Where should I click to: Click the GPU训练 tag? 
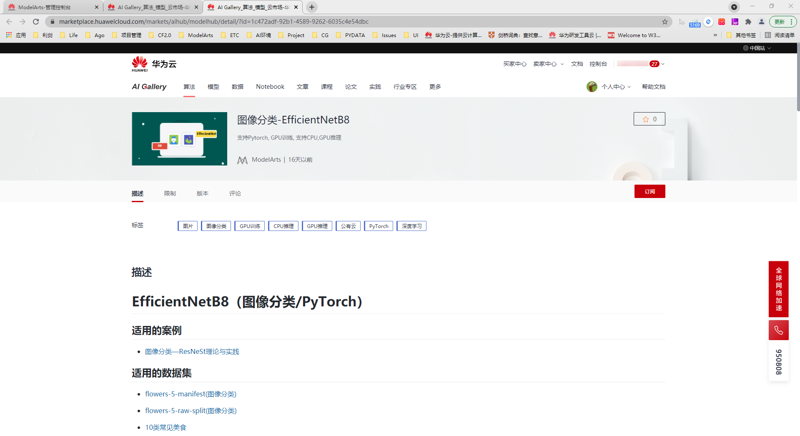(x=250, y=226)
